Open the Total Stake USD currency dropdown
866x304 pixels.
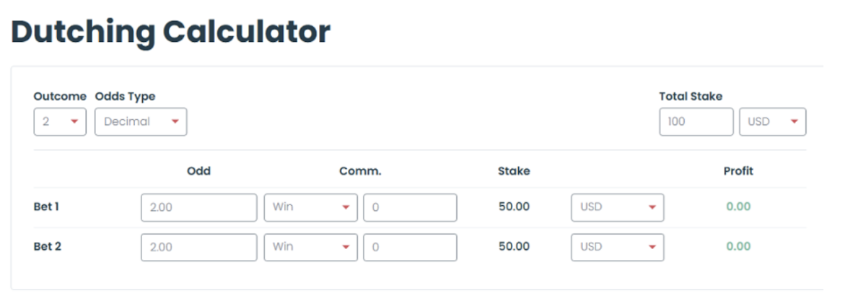(773, 122)
